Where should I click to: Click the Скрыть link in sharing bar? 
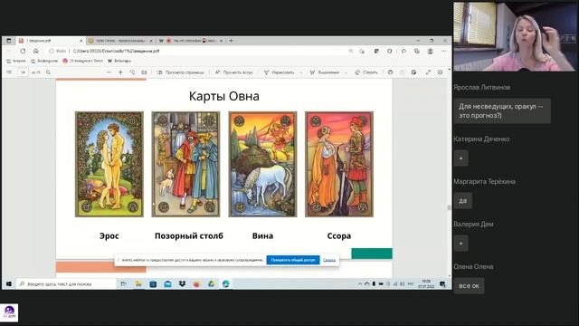pyautogui.click(x=329, y=260)
